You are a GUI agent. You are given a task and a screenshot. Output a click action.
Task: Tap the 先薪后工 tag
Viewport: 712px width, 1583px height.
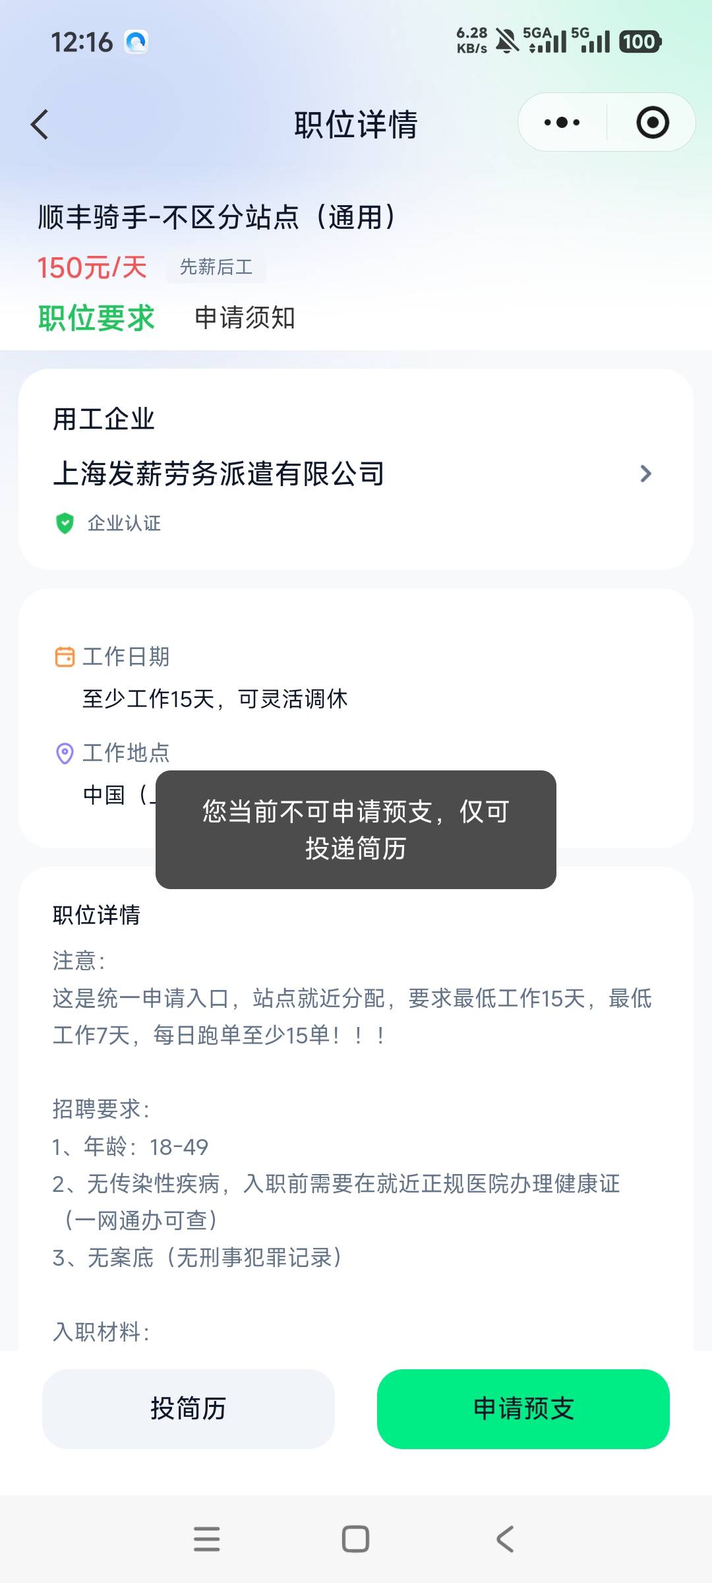(216, 267)
